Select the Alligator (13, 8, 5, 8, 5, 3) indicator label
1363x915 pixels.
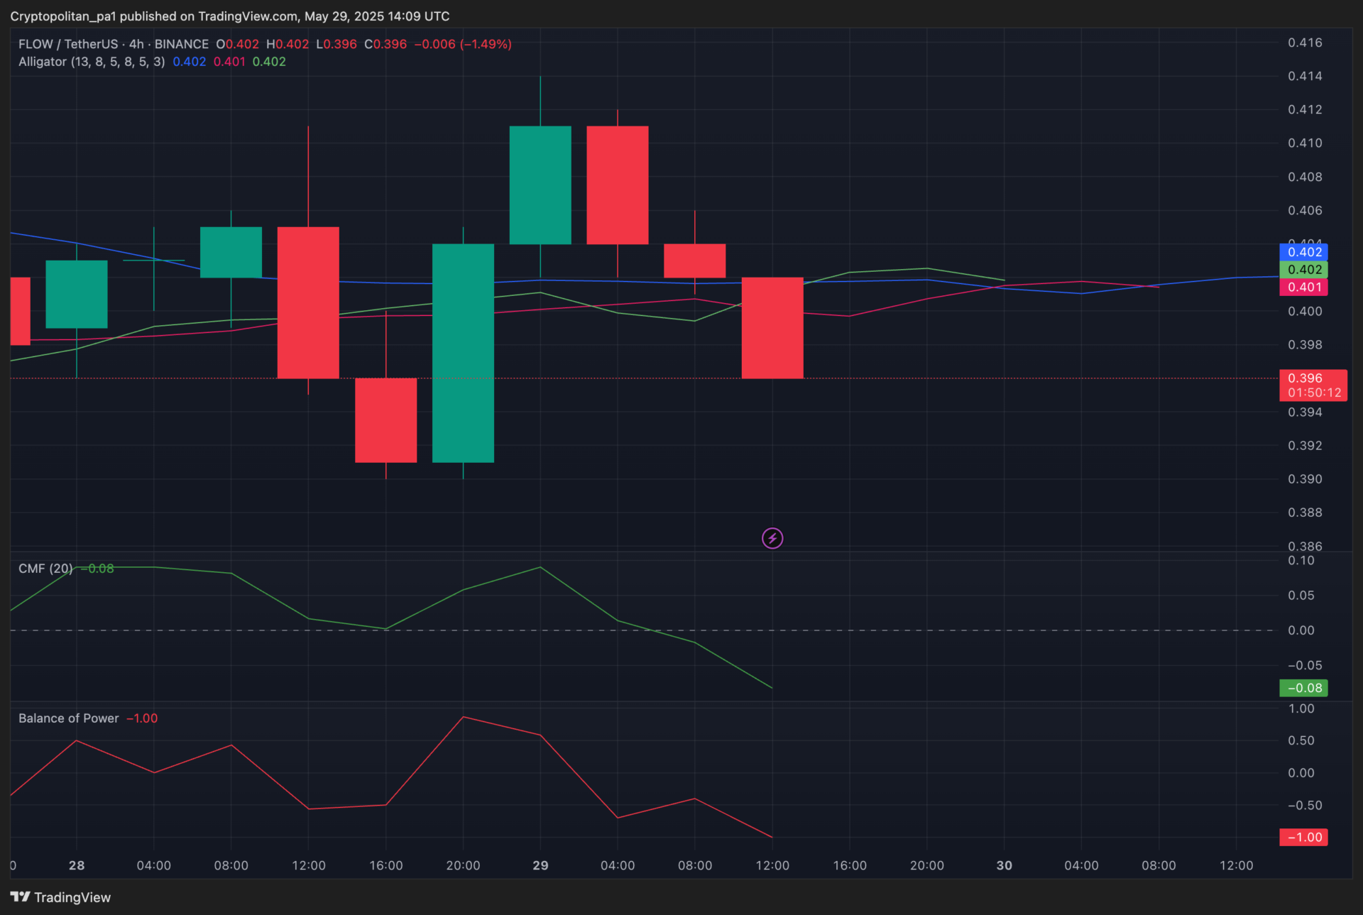click(x=92, y=62)
